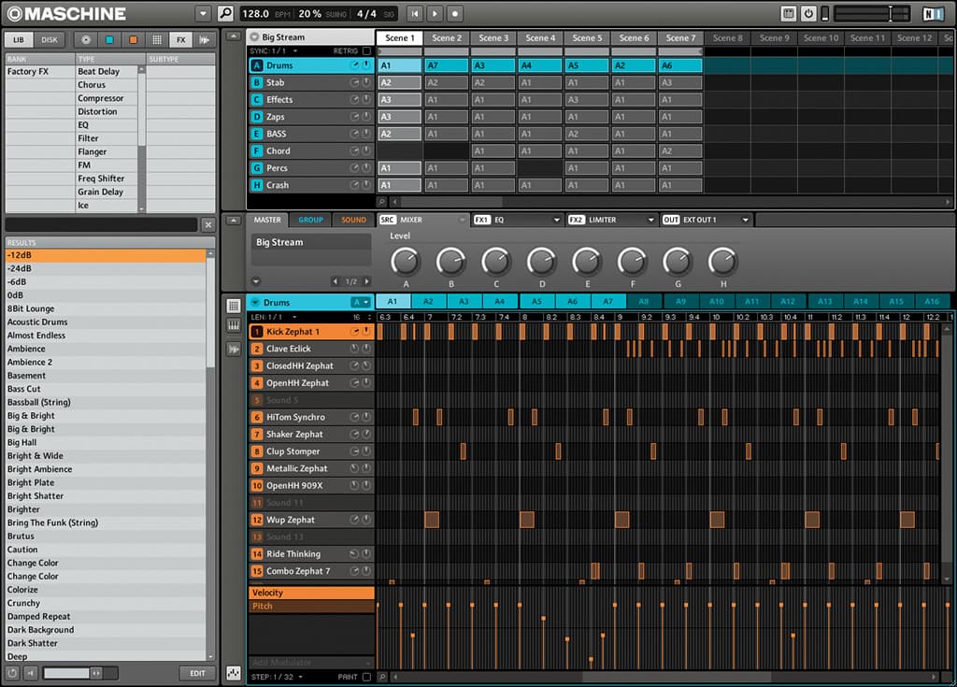Click the view layout icon beside power
This screenshot has height=687, width=957.
(789, 13)
